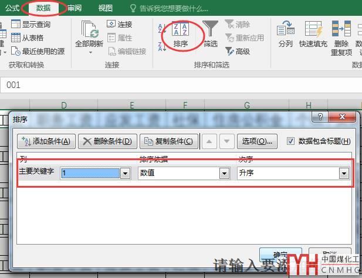
Task: Open 选项(O)... sort options
Action: (257, 141)
